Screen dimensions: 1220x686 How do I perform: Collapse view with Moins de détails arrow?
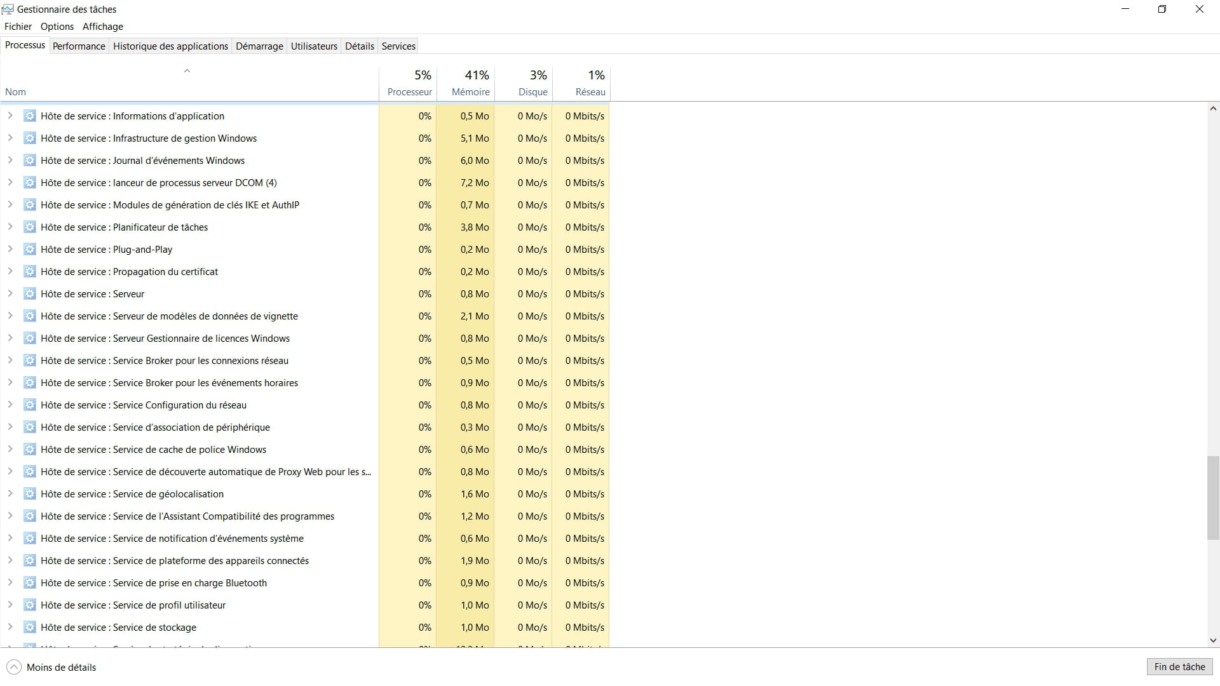pyautogui.click(x=13, y=667)
